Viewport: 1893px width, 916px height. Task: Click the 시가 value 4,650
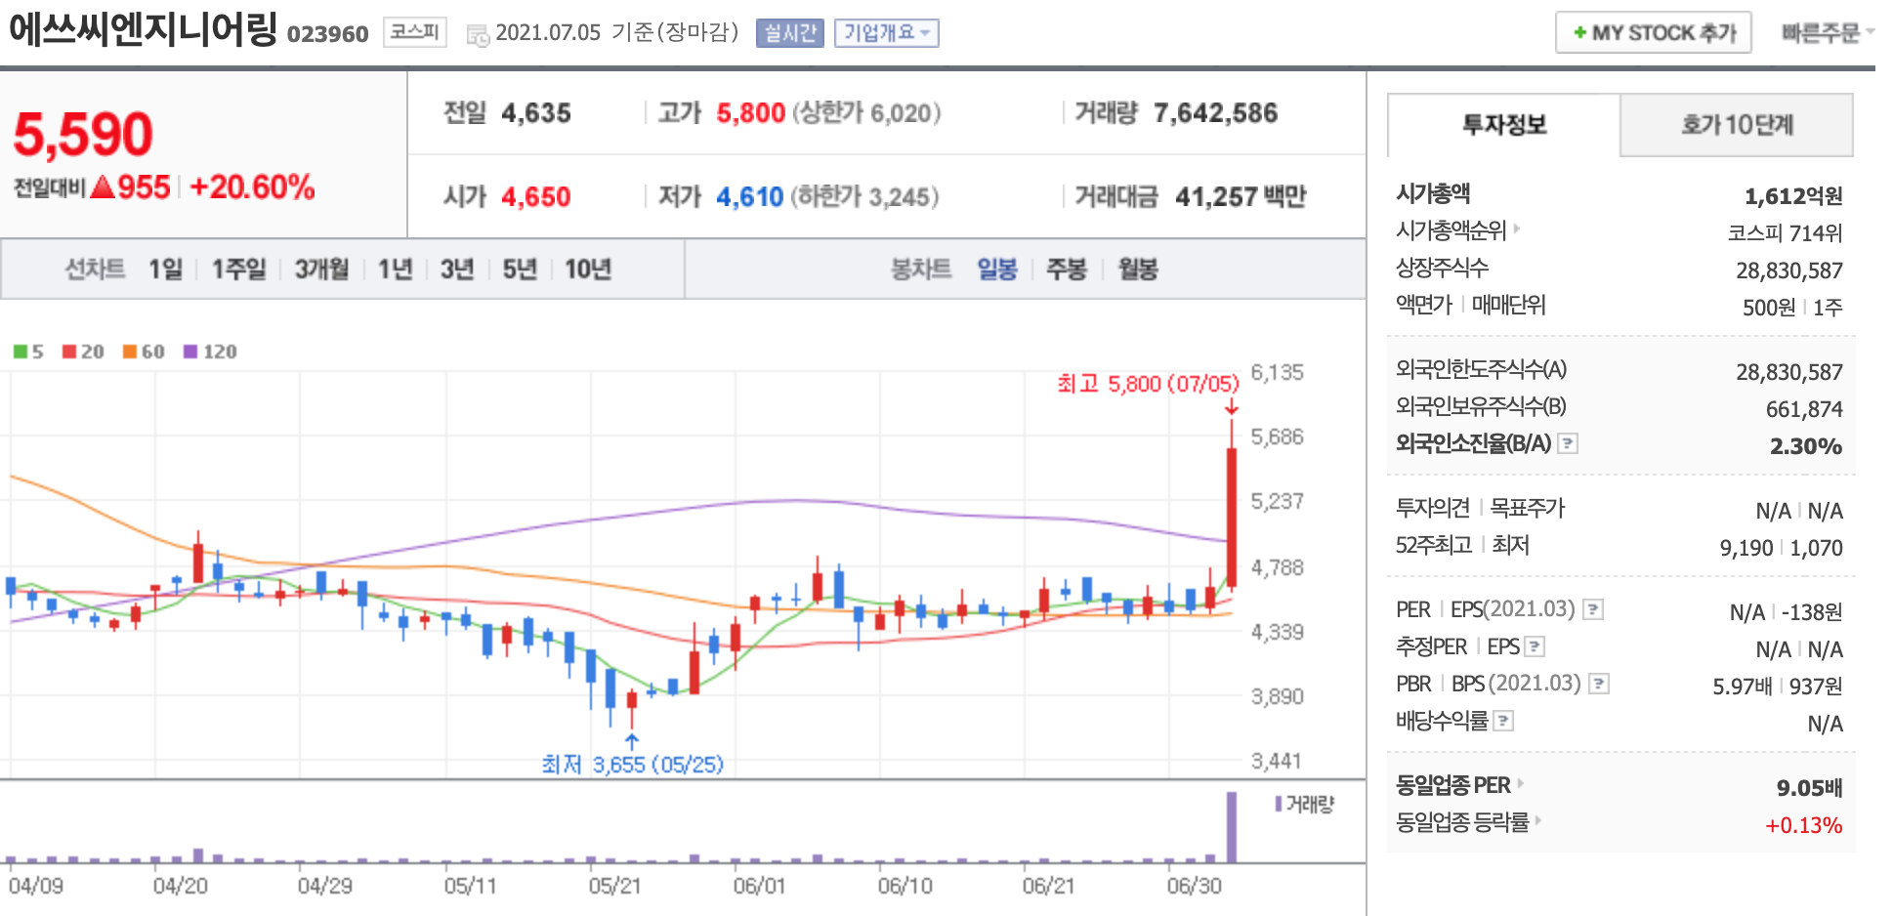pos(536,197)
